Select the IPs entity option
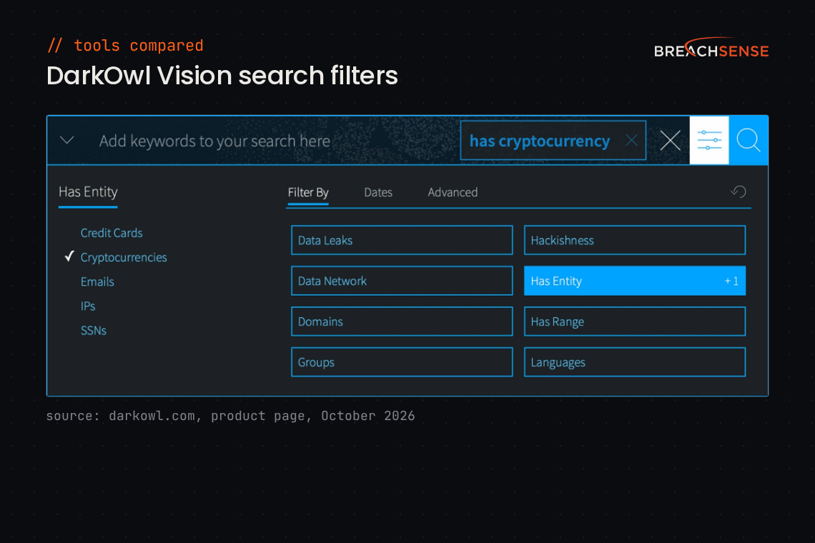 click(x=88, y=306)
